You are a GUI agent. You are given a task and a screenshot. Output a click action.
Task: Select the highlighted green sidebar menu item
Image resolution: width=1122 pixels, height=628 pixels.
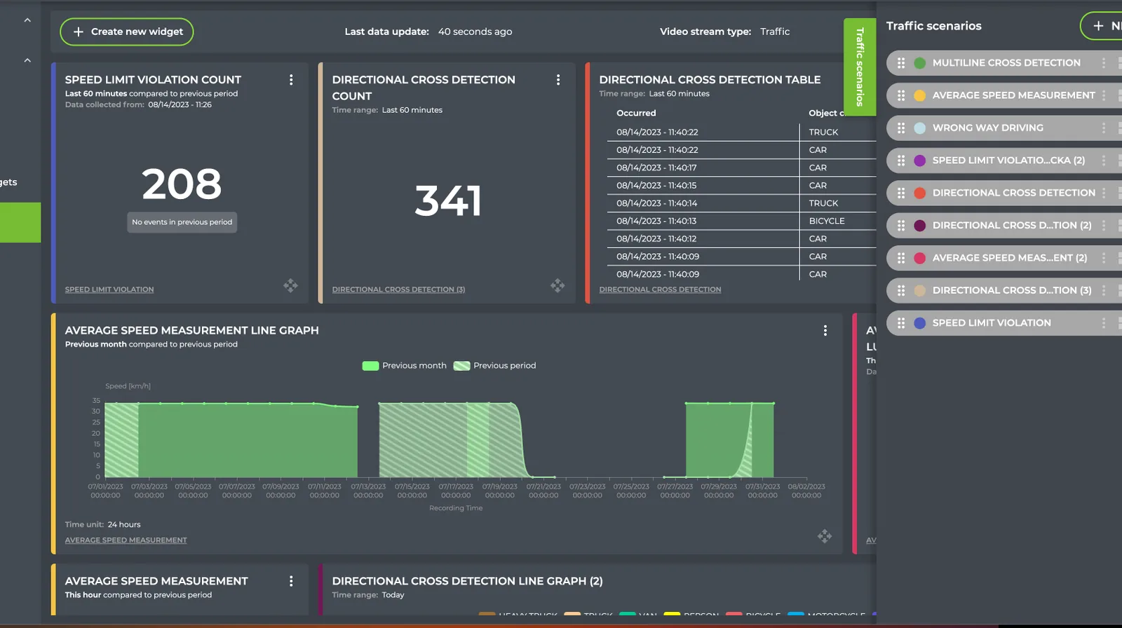20,222
